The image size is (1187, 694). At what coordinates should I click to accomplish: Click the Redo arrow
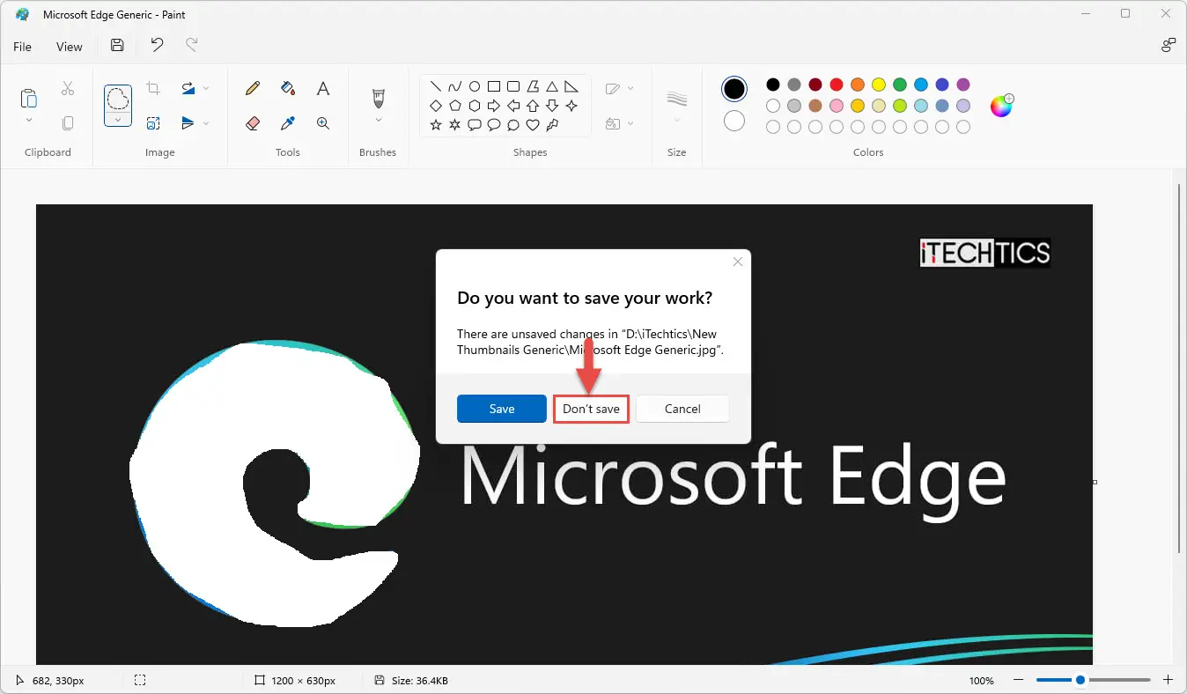coord(191,46)
